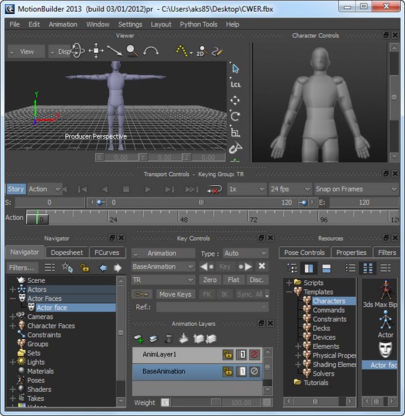Click the View button in Viewer

(x=26, y=51)
